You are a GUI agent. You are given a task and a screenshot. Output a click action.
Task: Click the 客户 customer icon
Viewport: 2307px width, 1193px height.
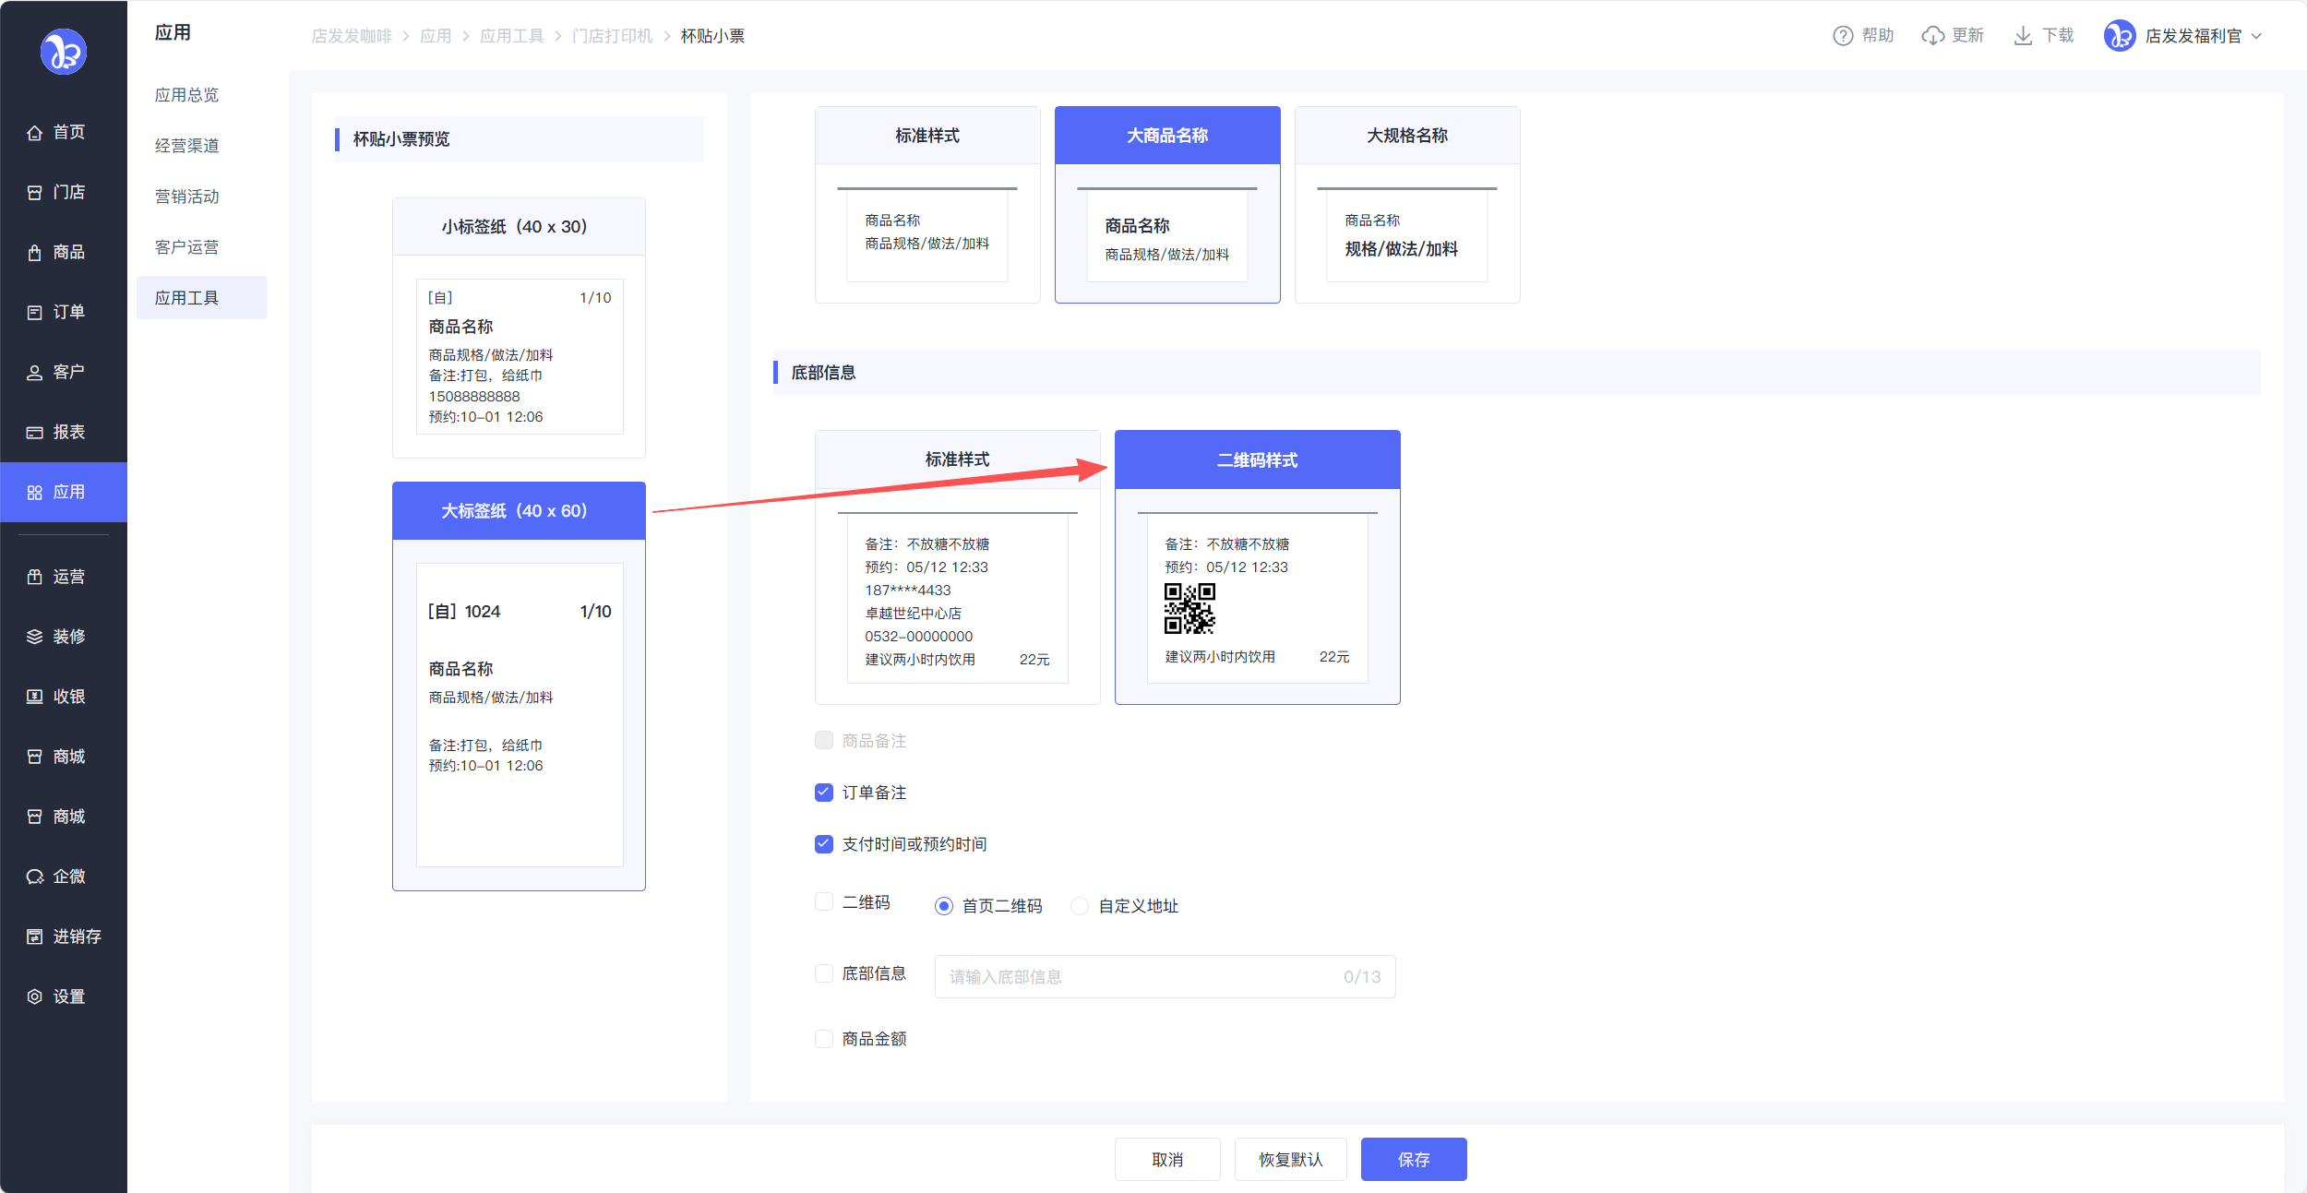(x=34, y=373)
